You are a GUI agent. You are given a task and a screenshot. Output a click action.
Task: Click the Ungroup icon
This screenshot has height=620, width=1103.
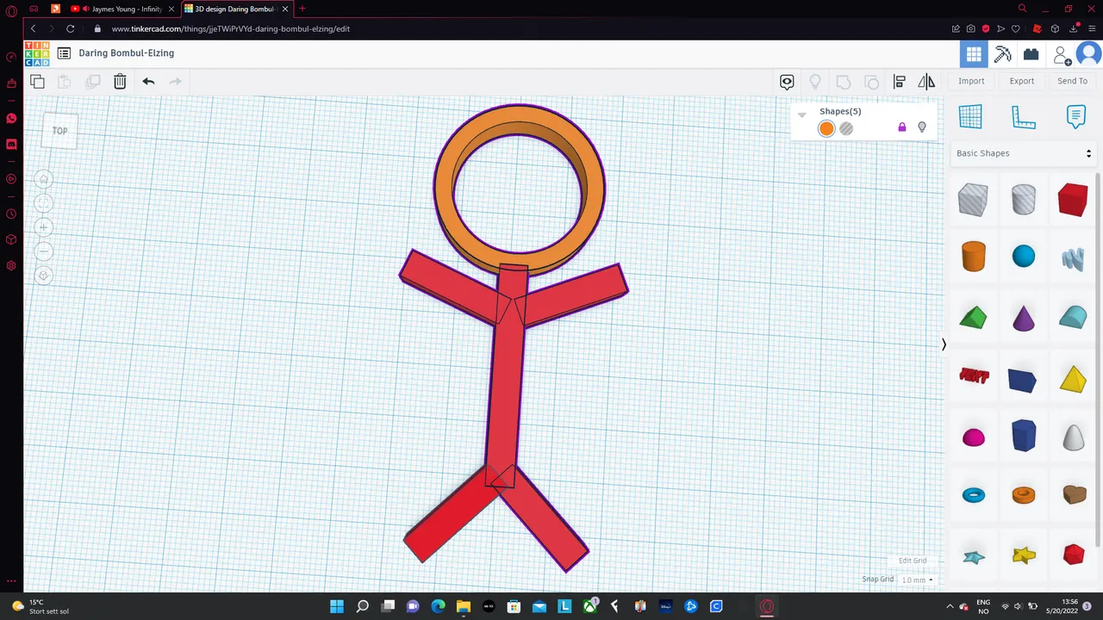tap(872, 81)
